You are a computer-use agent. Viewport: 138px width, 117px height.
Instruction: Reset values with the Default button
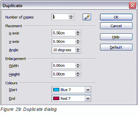tap(116, 47)
